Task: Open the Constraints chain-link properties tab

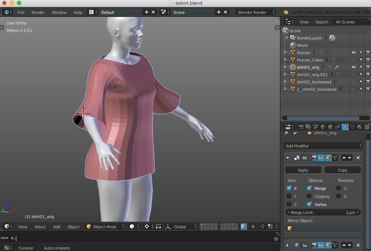Action: [338, 127]
